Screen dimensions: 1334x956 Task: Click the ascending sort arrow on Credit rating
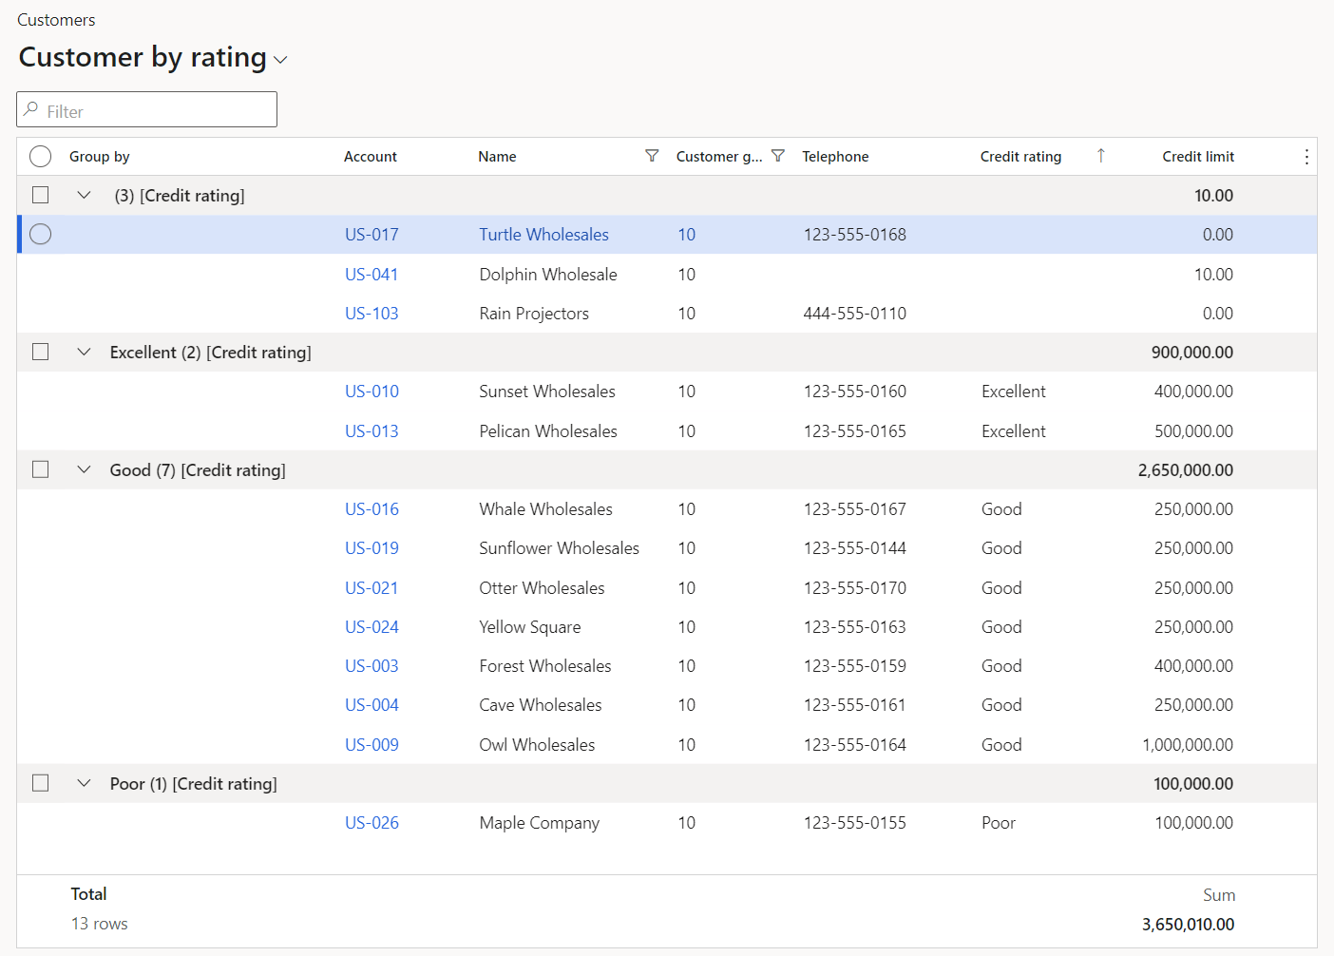tap(1101, 156)
